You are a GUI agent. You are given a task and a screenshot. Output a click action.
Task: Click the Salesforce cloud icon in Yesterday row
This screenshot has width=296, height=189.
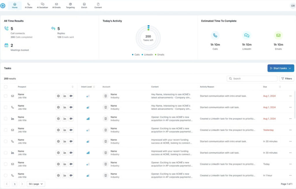(x=71, y=130)
